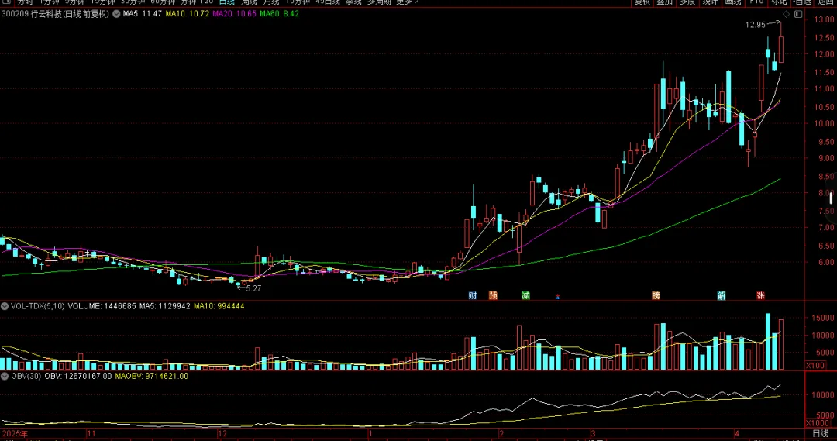Click the month 12 timeline marker
The height and width of the screenshot is (441, 837).
[222, 433]
